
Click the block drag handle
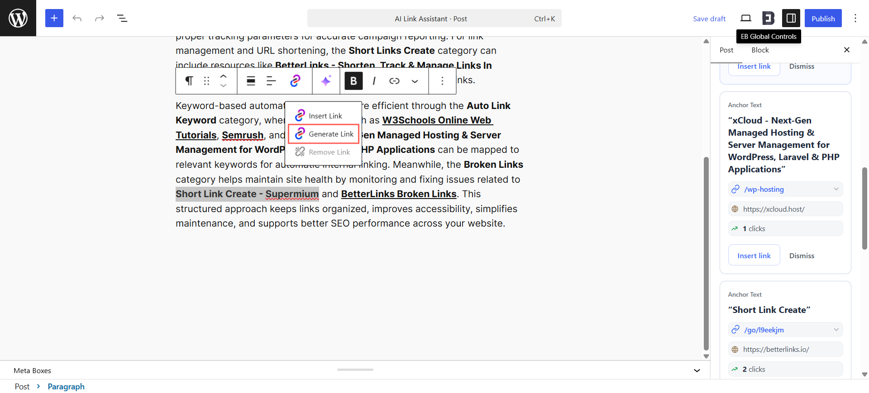coord(207,80)
